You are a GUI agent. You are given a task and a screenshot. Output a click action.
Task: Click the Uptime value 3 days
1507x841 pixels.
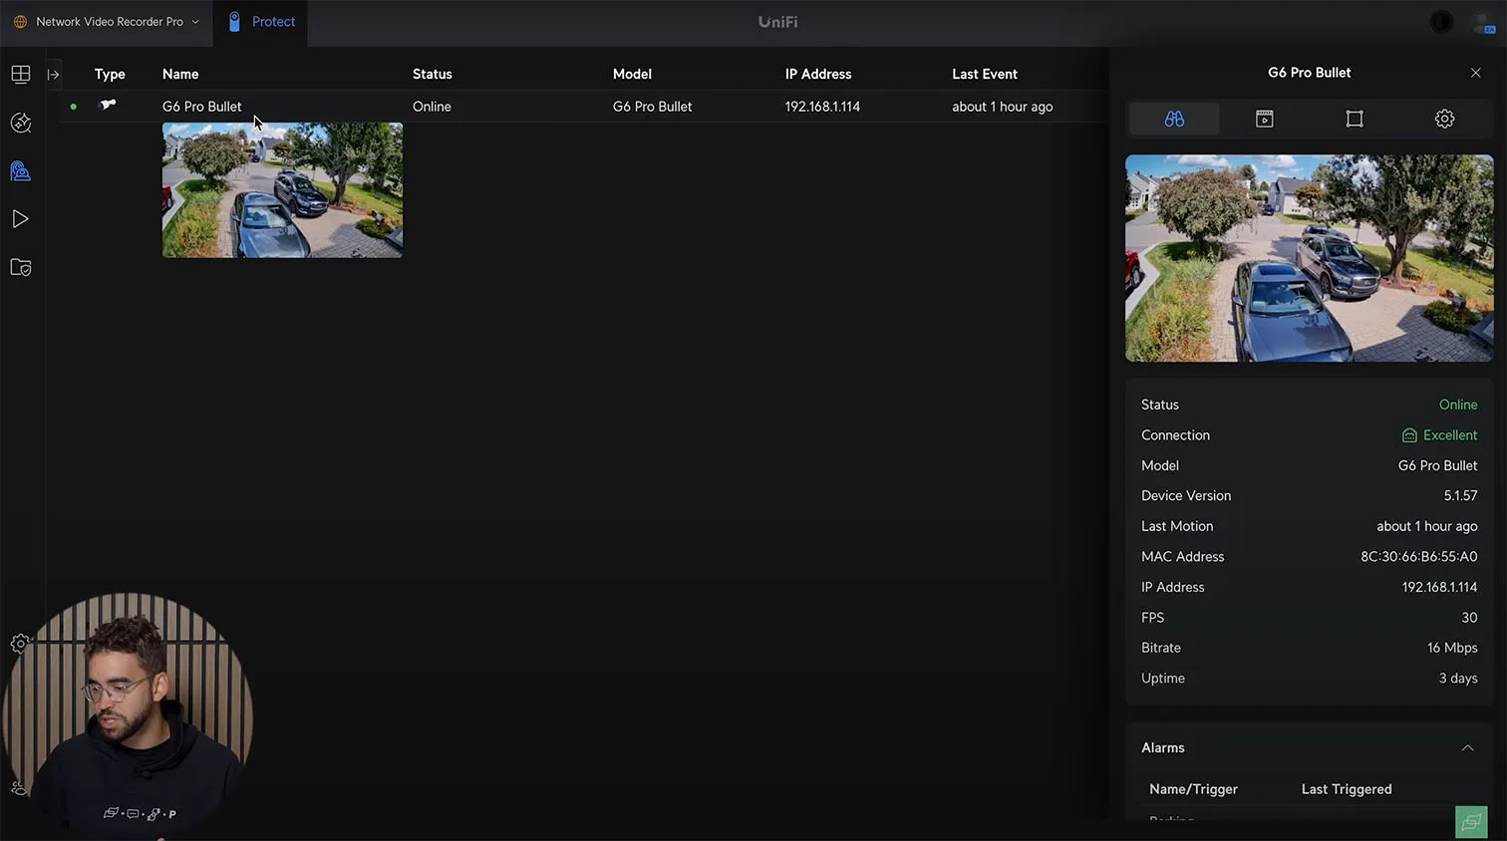tap(1458, 679)
